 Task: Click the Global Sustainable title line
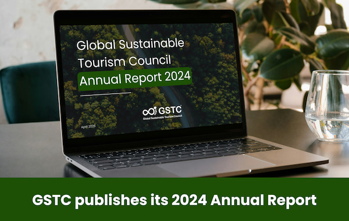130,44
